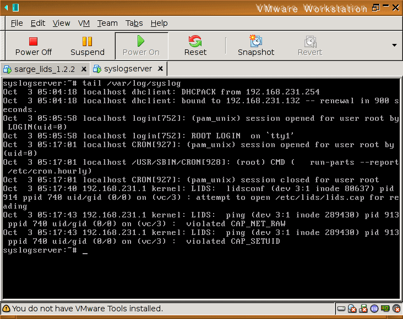Reset the virtual machine
The height and width of the screenshot is (319, 403).
click(195, 46)
